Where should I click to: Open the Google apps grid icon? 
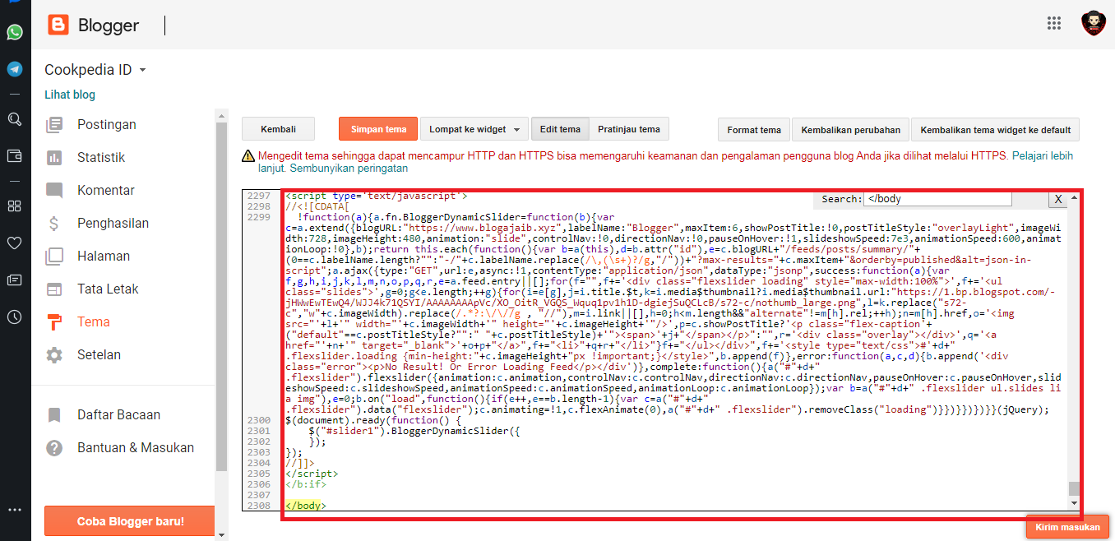tap(1054, 23)
